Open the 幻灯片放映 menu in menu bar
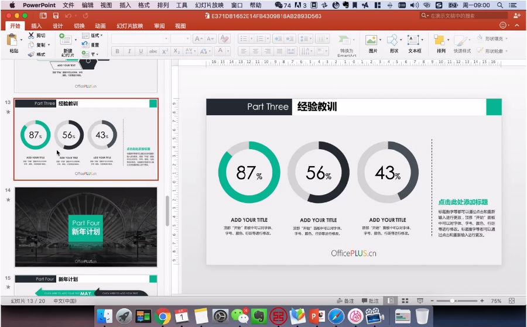527x327 pixels. (x=209, y=5)
